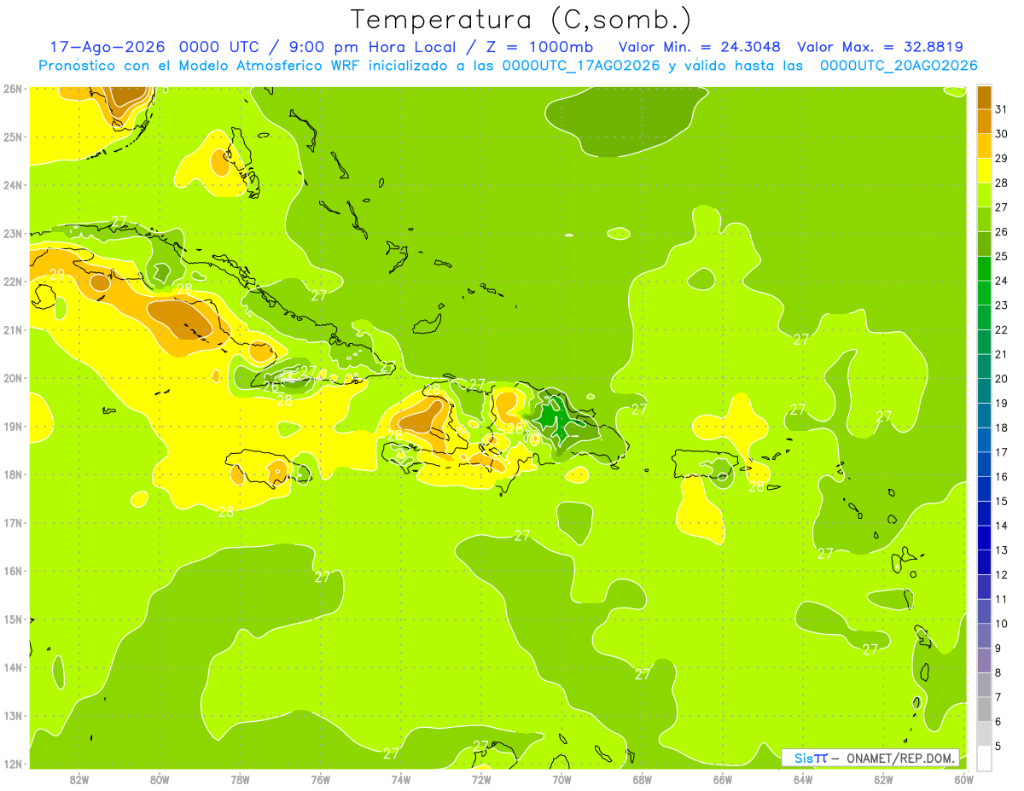The height and width of the screenshot is (791, 1024).
Task: Click the "26N" latitude axis label
Action: [x=13, y=89]
